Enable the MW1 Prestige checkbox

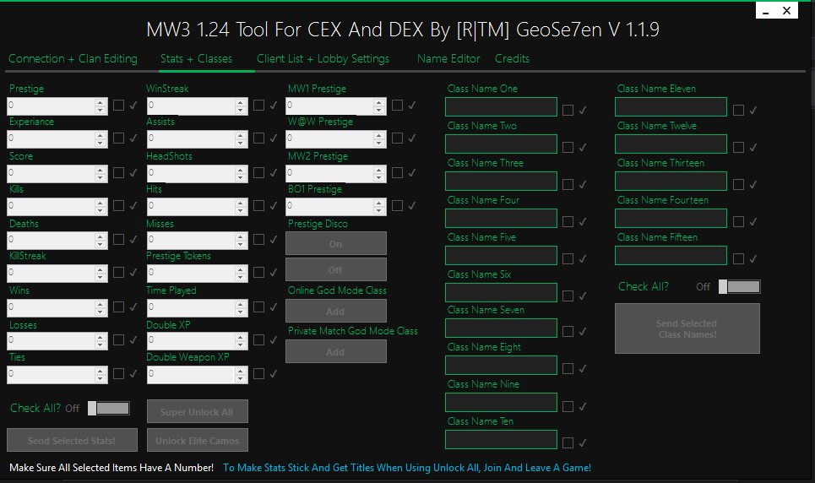[x=397, y=105]
